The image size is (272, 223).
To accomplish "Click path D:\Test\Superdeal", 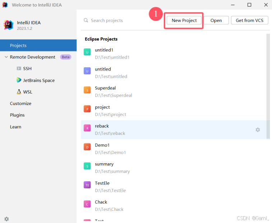I will (114, 95).
